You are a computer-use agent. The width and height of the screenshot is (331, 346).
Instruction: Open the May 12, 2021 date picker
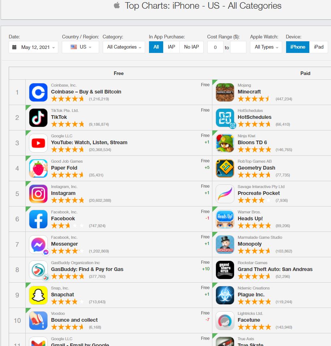[34, 47]
